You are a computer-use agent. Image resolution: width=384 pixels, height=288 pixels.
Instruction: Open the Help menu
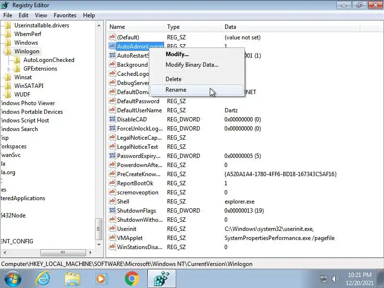pyautogui.click(x=89, y=15)
